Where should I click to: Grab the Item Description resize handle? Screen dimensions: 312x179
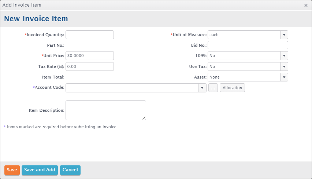pyautogui.click(x=144, y=118)
